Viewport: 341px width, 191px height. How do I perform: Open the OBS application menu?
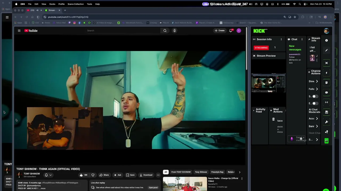click(23, 4)
